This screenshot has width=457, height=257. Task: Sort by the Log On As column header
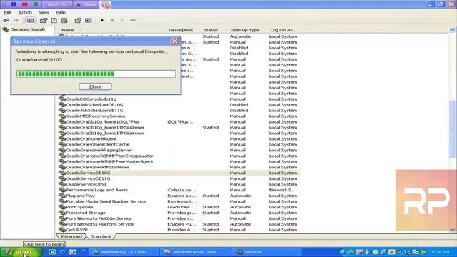tap(283, 30)
